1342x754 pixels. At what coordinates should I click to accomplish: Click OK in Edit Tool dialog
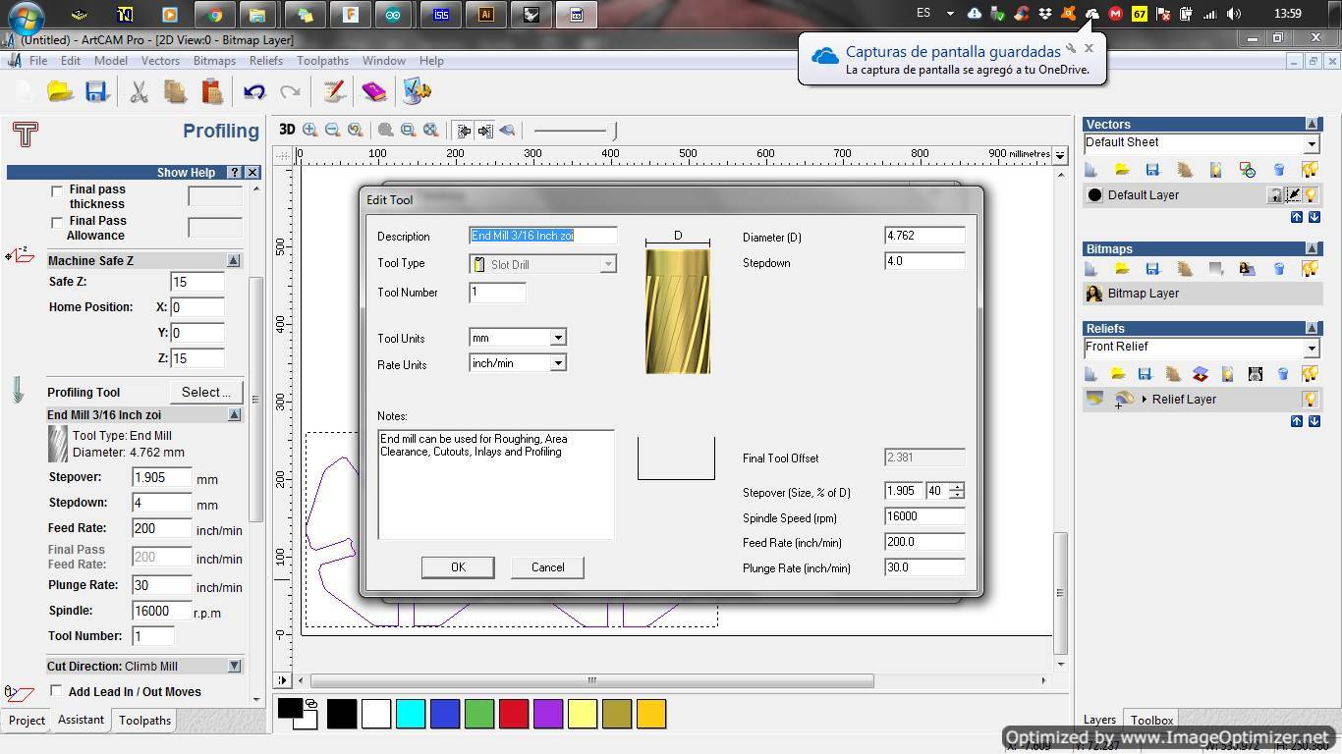(x=458, y=567)
